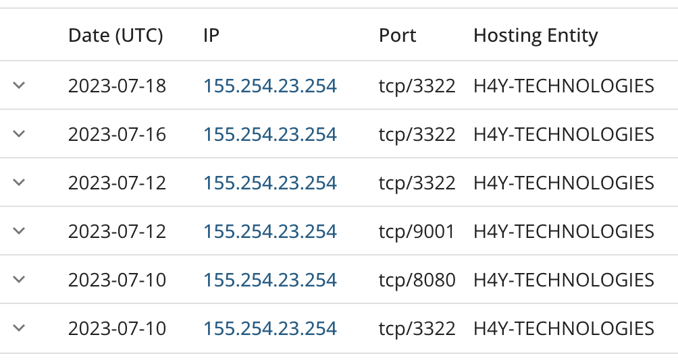Select the tcp/9001 port cell

pos(417,231)
